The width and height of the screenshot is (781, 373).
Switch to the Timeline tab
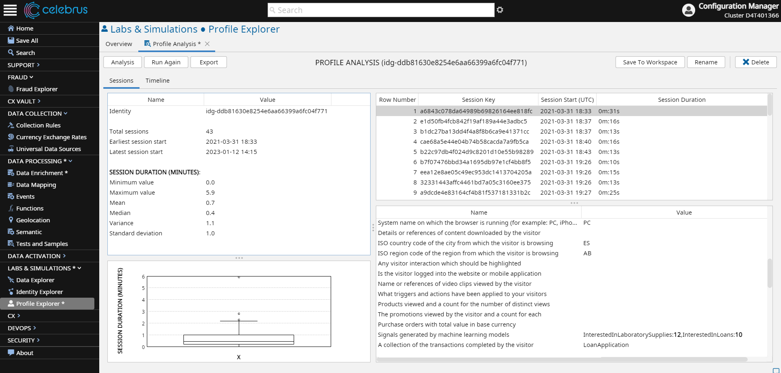pos(157,80)
